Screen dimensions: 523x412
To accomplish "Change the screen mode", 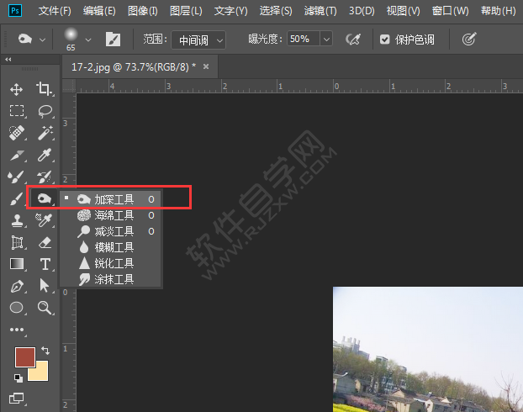I will point(16,398).
